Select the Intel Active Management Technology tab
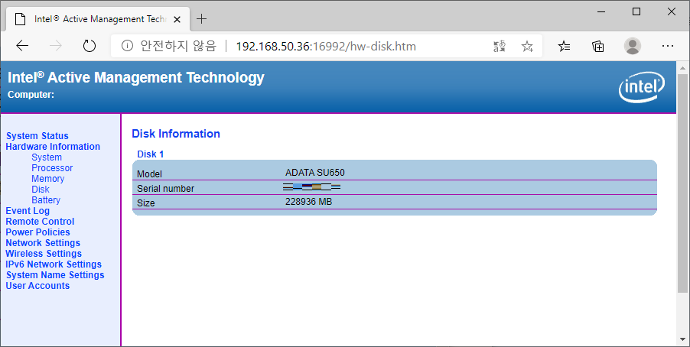Screen dimensions: 690x347 pyautogui.click(x=98, y=19)
